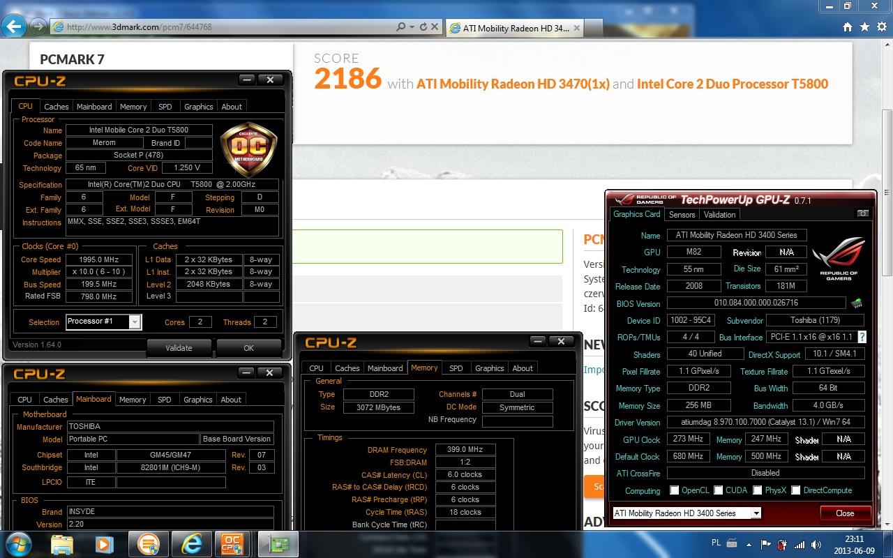The height and width of the screenshot is (558, 893).
Task: Switch to Internet Explorer on taskbar
Action: 190,544
